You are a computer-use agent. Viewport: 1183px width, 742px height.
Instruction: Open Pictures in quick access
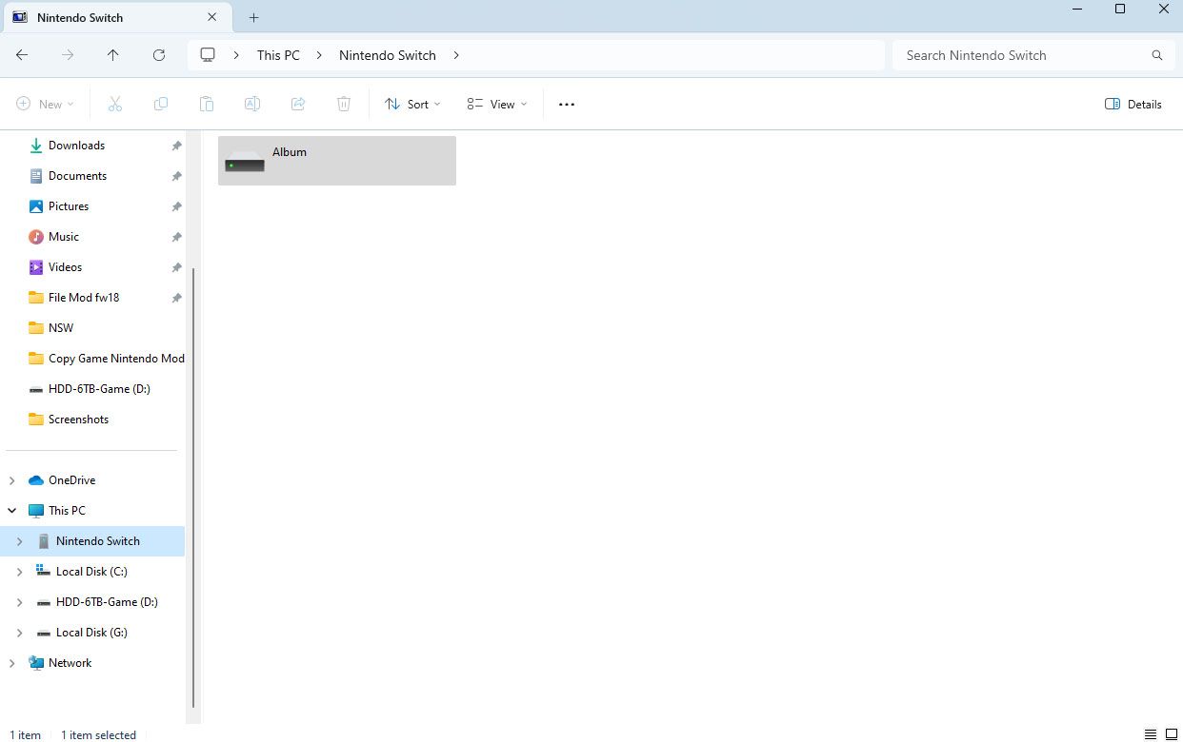coord(69,206)
